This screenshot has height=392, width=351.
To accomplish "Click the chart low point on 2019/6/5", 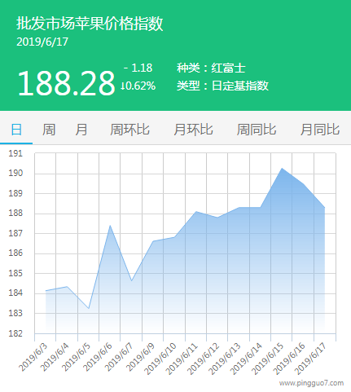I will pos(89,308).
